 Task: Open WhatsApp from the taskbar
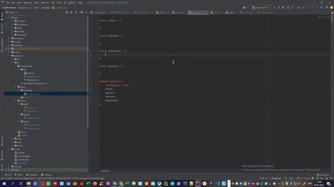pos(49,183)
